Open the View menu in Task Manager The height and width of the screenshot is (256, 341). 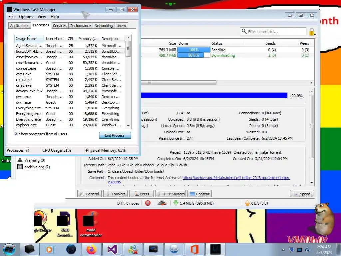click(x=42, y=17)
